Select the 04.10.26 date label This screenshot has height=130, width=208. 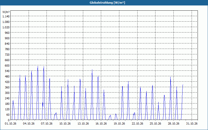pos(29,124)
